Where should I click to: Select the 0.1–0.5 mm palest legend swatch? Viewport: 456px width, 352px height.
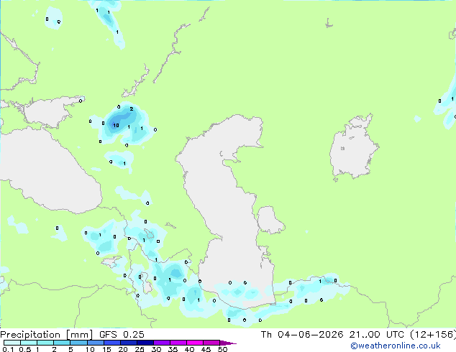pyautogui.click(x=12, y=343)
